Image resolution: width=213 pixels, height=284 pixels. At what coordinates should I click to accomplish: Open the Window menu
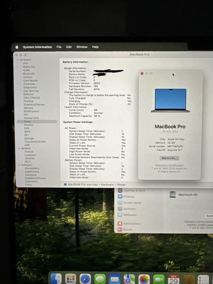[82, 47]
